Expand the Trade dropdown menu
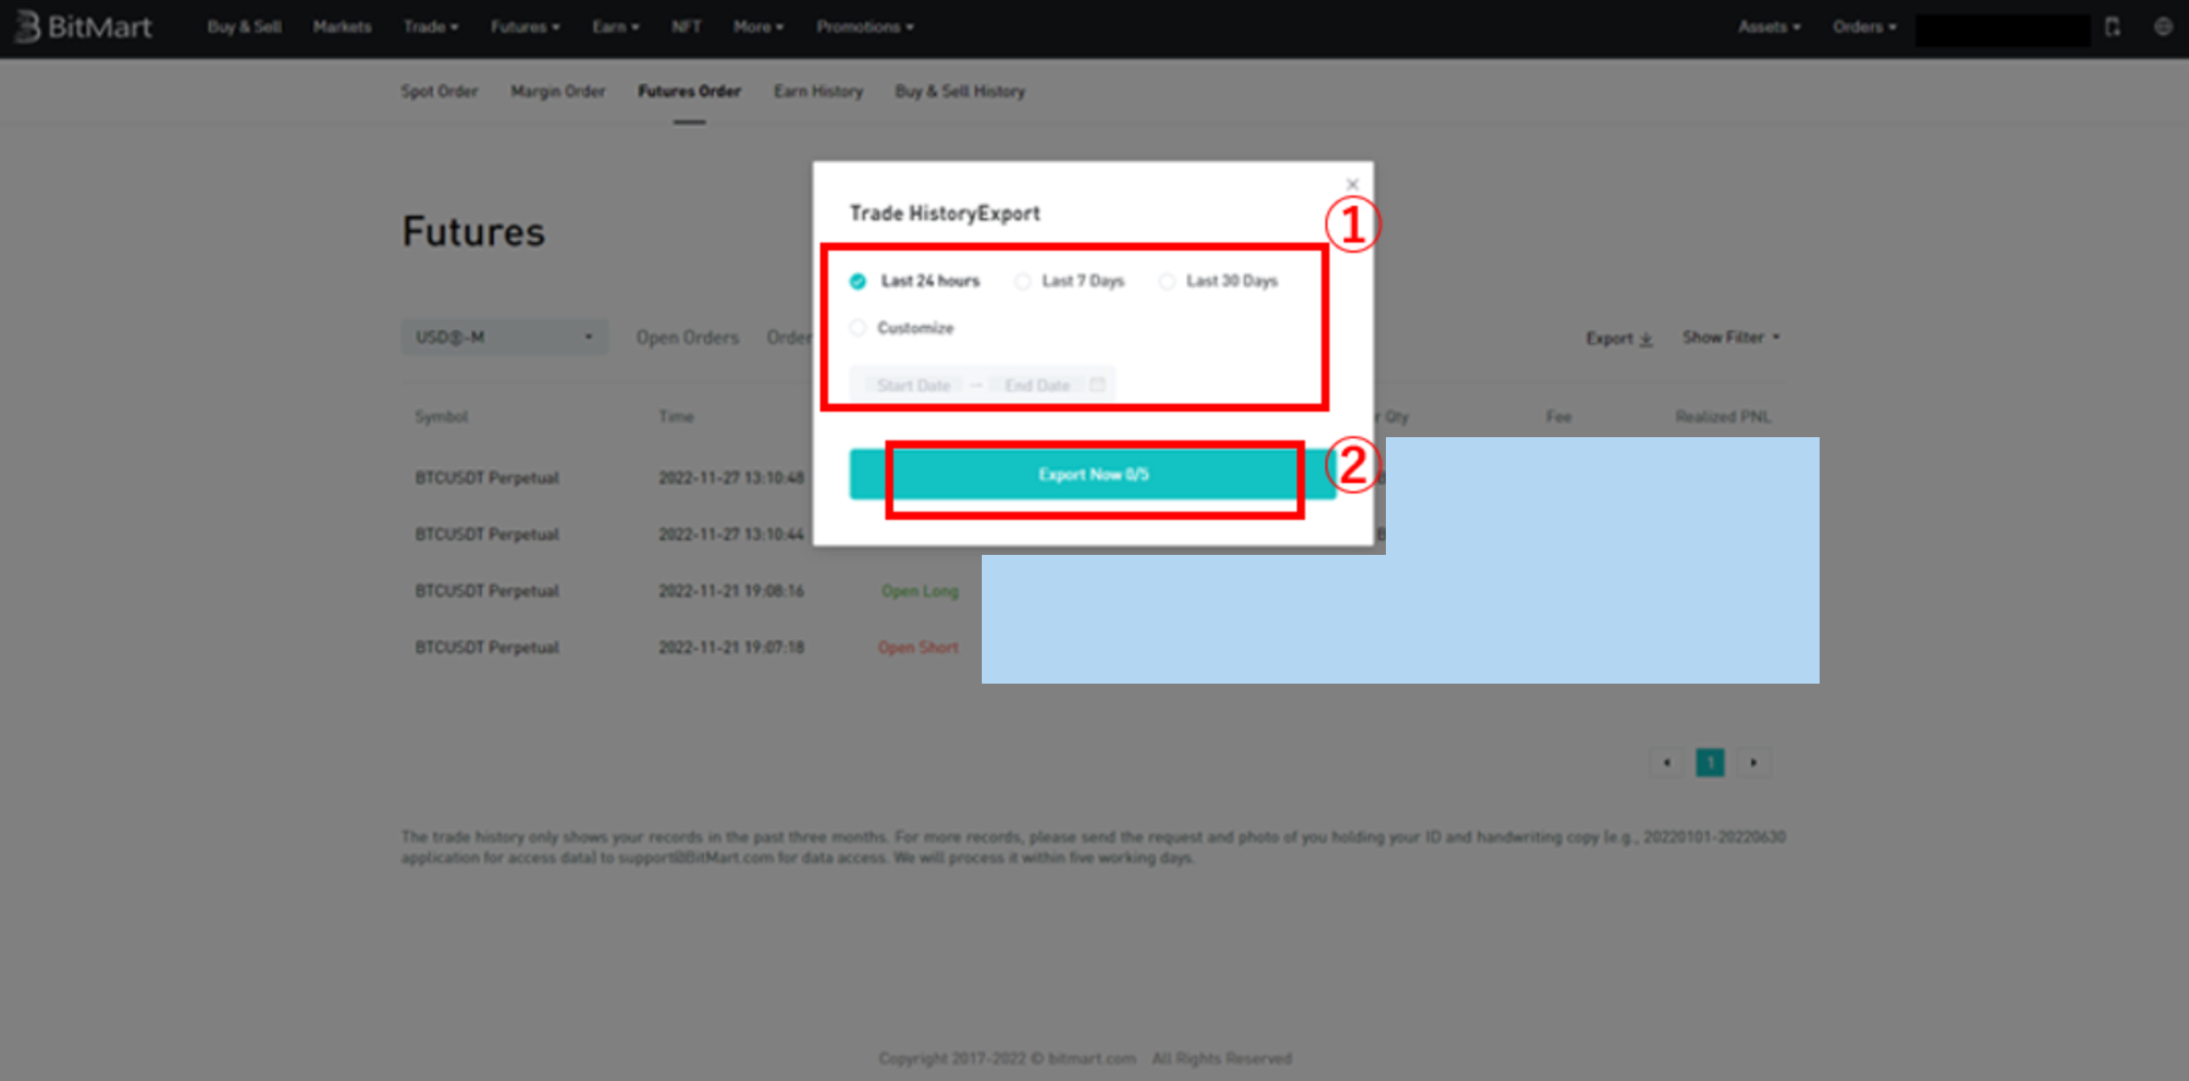The image size is (2189, 1081). (x=431, y=27)
